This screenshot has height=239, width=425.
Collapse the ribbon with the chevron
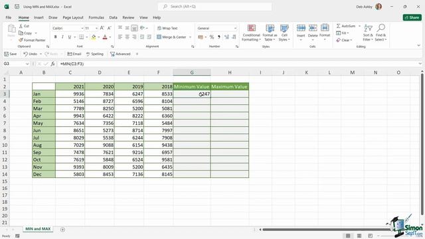click(x=418, y=46)
